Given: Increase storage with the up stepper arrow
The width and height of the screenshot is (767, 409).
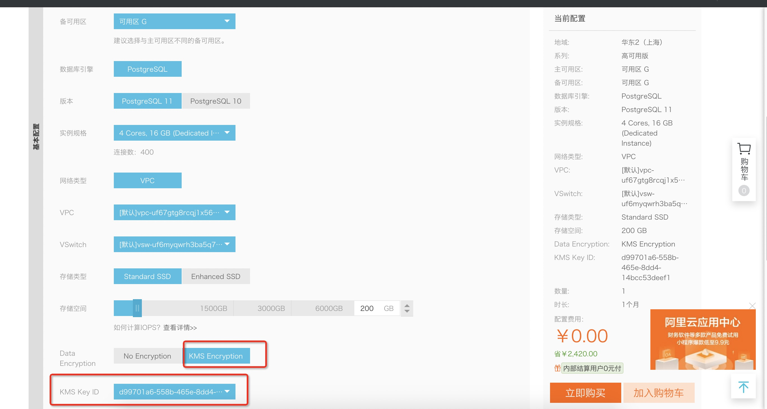Looking at the screenshot, I should coord(407,305).
